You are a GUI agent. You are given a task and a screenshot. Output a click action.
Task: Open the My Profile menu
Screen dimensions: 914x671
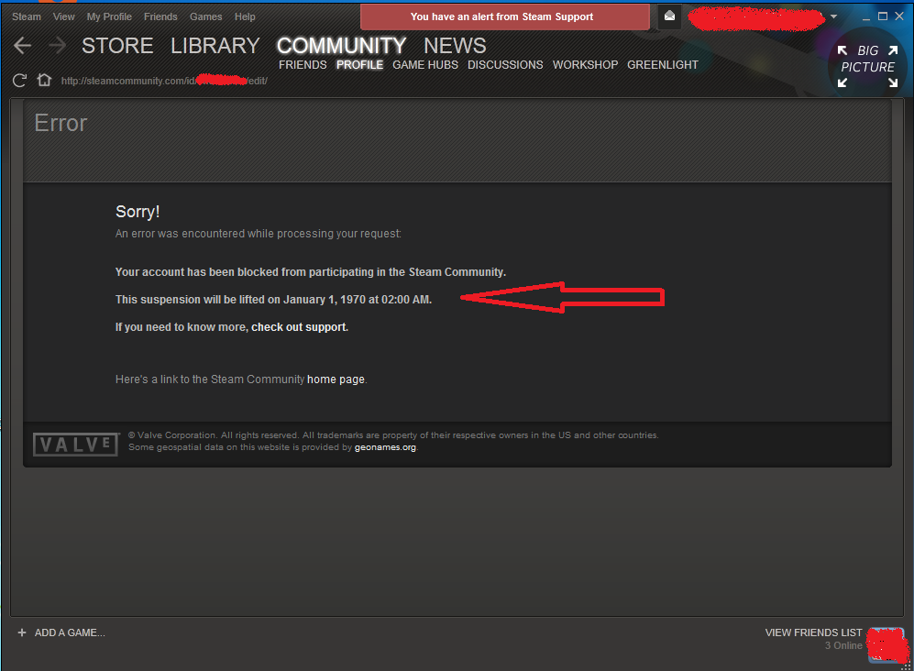(109, 16)
